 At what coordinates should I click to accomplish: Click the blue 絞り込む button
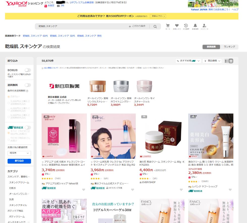point(19,161)
